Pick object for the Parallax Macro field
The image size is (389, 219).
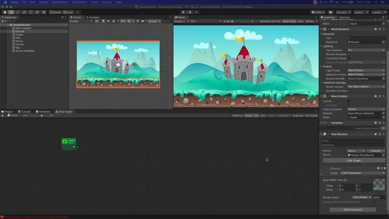coord(384,155)
